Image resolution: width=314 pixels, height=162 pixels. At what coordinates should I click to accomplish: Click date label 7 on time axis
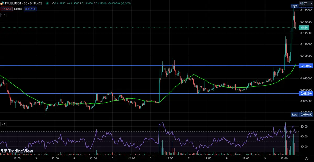[189, 159]
